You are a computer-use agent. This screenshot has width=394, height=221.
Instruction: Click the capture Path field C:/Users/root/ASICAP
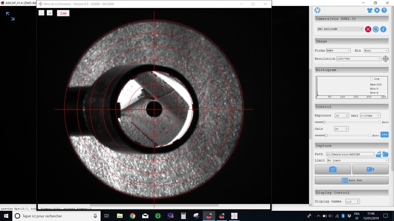(350, 154)
